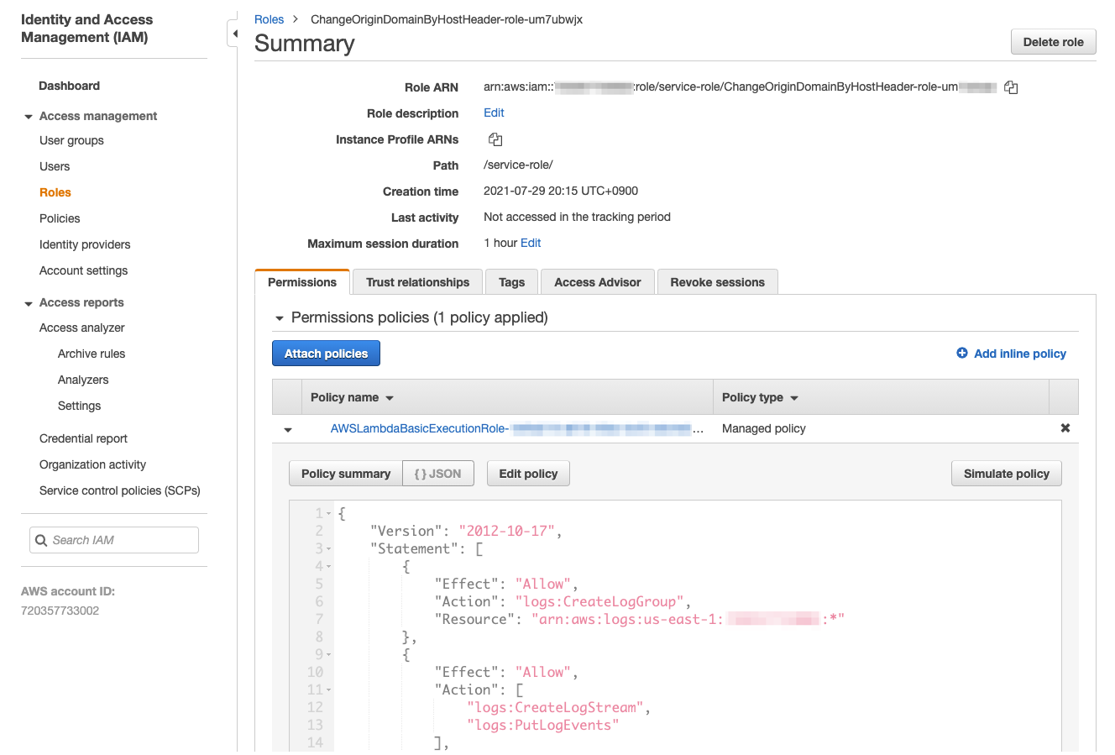This screenshot has width=1115, height=755.
Task: Click the Add inline policy link
Action: pyautogui.click(x=1020, y=354)
